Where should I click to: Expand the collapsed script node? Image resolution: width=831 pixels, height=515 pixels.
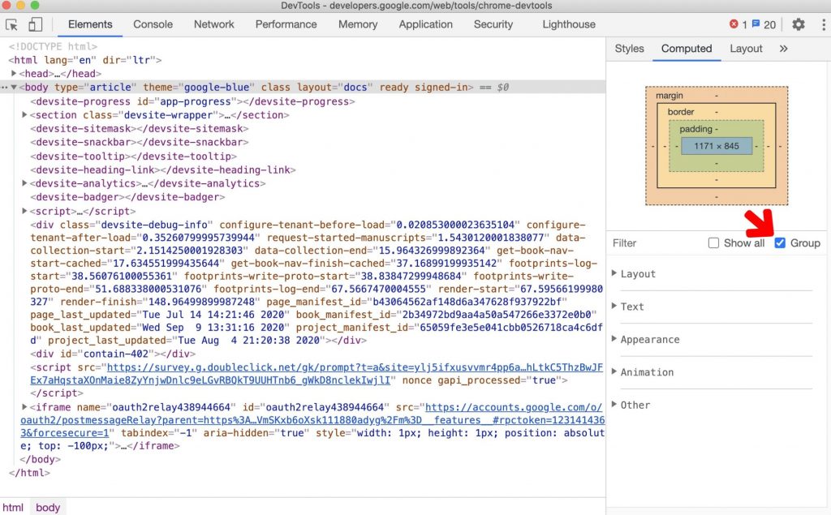click(24, 211)
